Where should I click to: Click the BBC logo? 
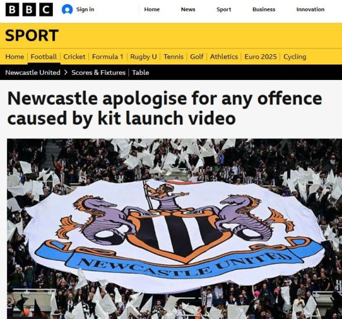(x=29, y=10)
